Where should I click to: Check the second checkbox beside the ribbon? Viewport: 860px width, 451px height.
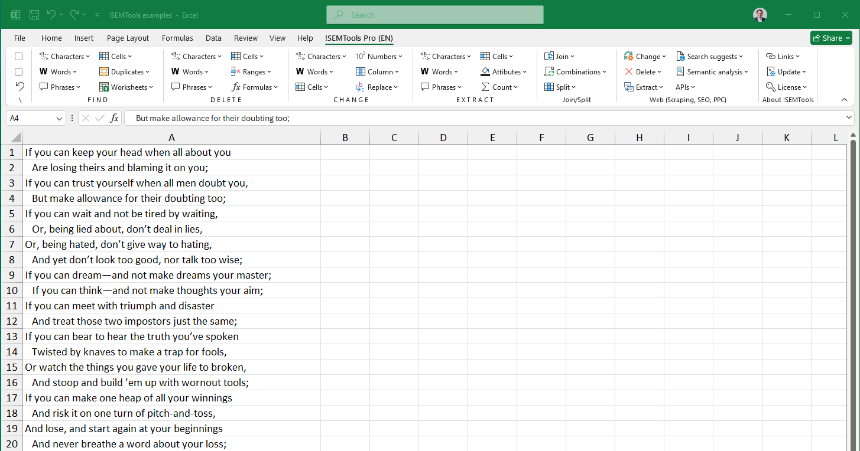18,71
